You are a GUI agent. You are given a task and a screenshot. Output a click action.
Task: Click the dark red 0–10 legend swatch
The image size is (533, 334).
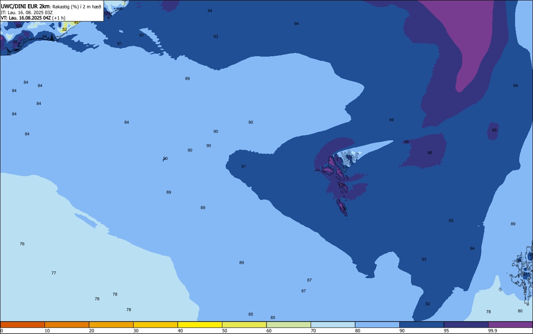pyautogui.click(x=22, y=324)
